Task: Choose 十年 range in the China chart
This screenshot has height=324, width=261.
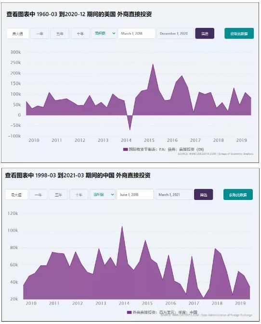Action: tap(79, 194)
